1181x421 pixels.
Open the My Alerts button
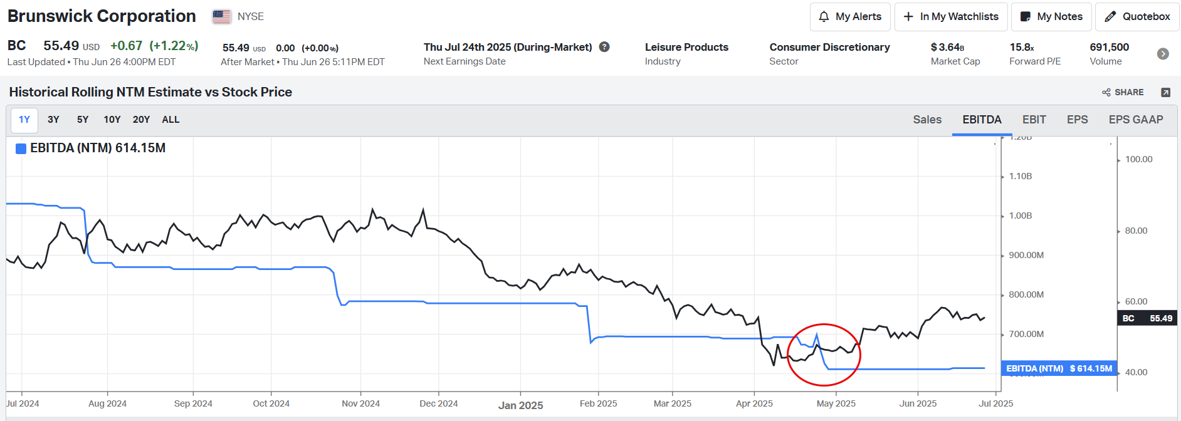pyautogui.click(x=850, y=17)
